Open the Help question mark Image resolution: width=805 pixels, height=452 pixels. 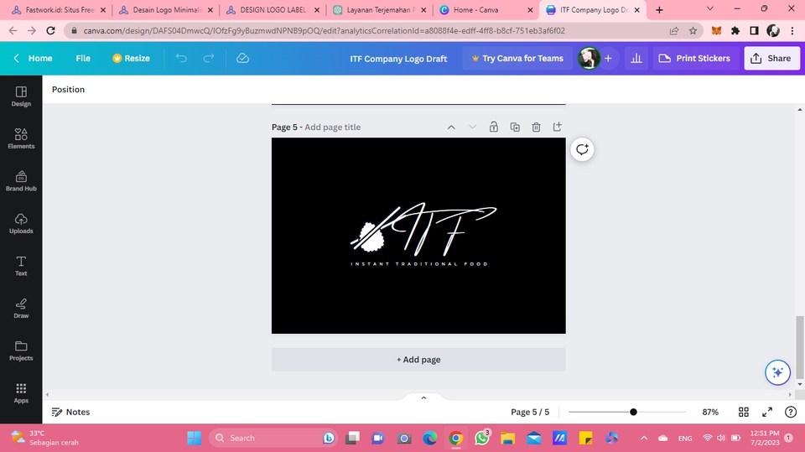[x=791, y=412]
